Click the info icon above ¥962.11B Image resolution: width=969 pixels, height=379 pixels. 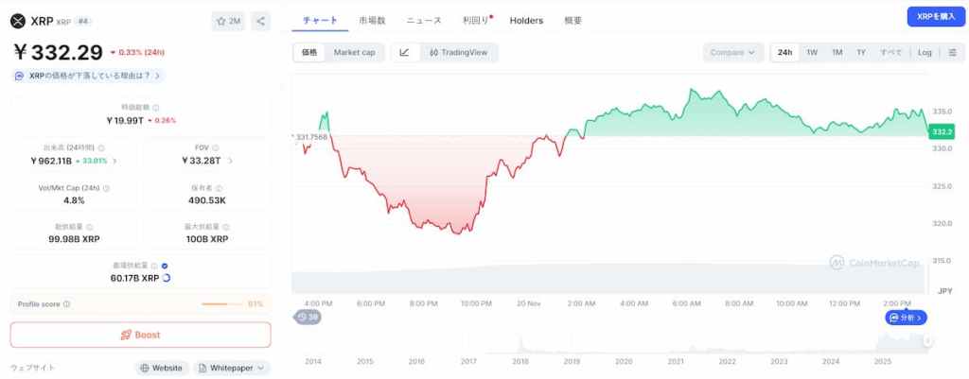click(x=101, y=148)
